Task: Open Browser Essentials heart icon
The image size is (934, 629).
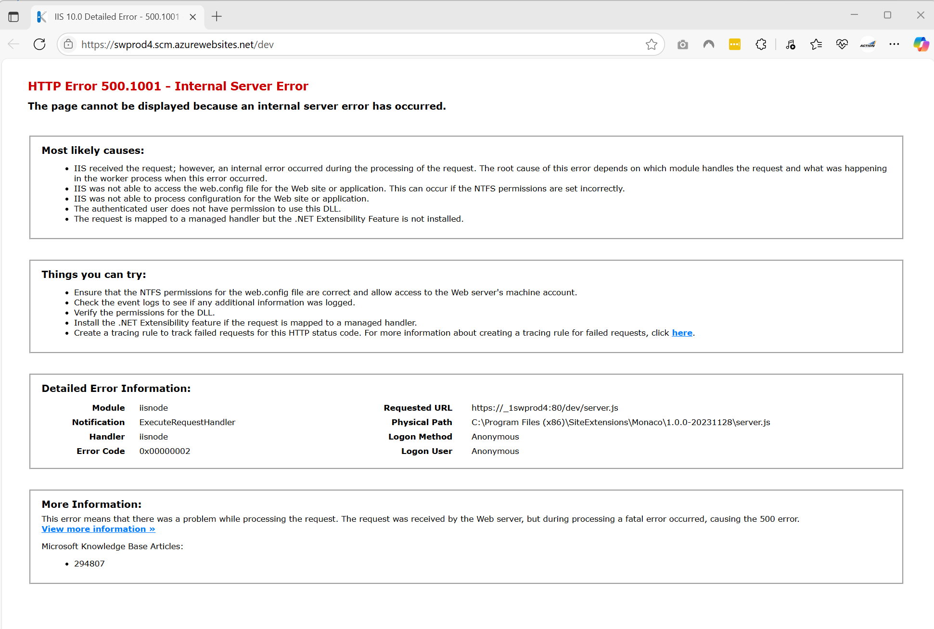Action: pyautogui.click(x=842, y=44)
